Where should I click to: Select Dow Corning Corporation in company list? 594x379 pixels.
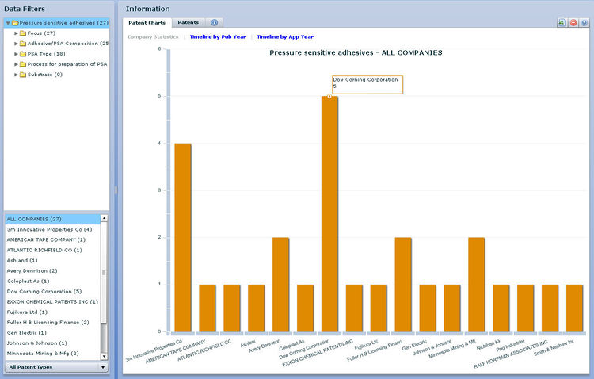click(x=43, y=291)
